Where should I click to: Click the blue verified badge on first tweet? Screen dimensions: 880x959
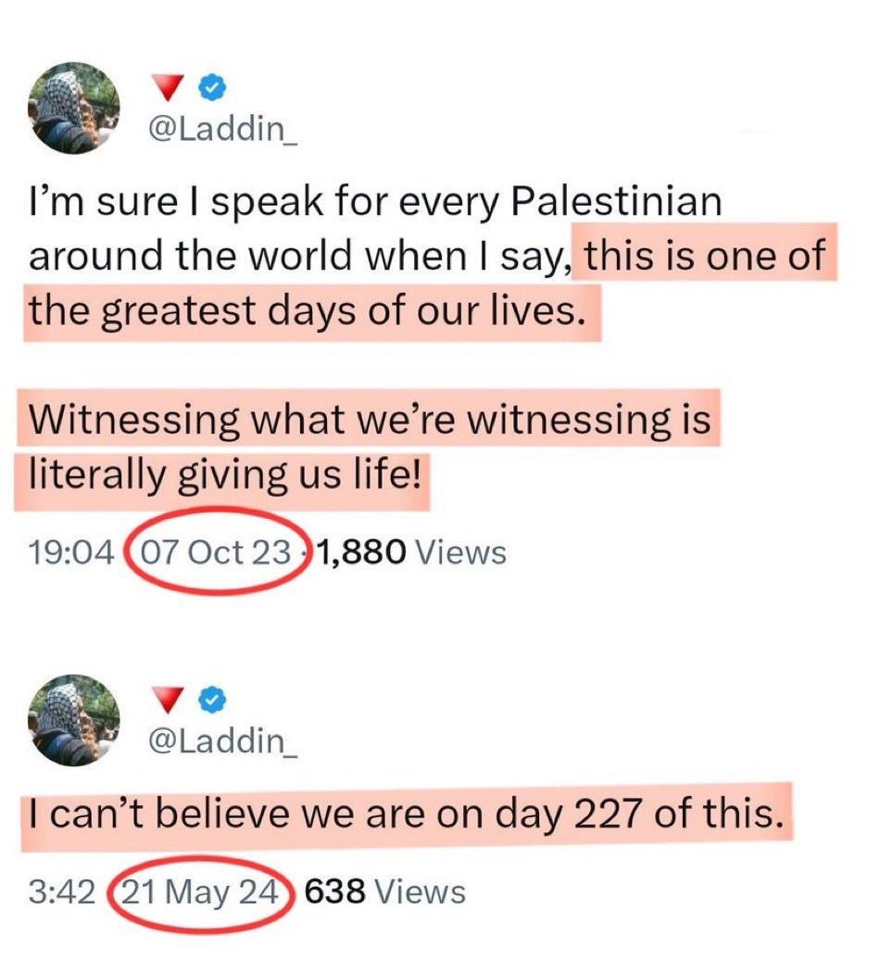tap(213, 87)
